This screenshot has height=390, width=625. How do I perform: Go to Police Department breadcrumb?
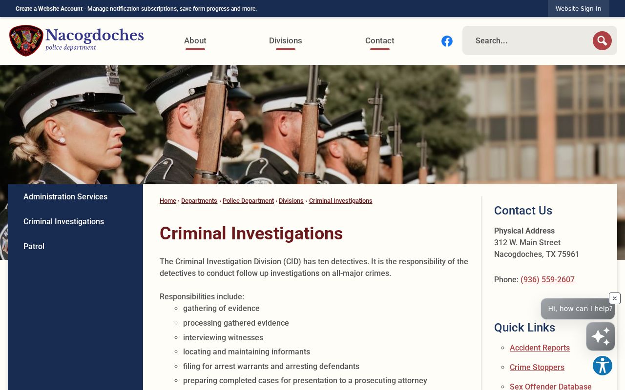(248, 201)
